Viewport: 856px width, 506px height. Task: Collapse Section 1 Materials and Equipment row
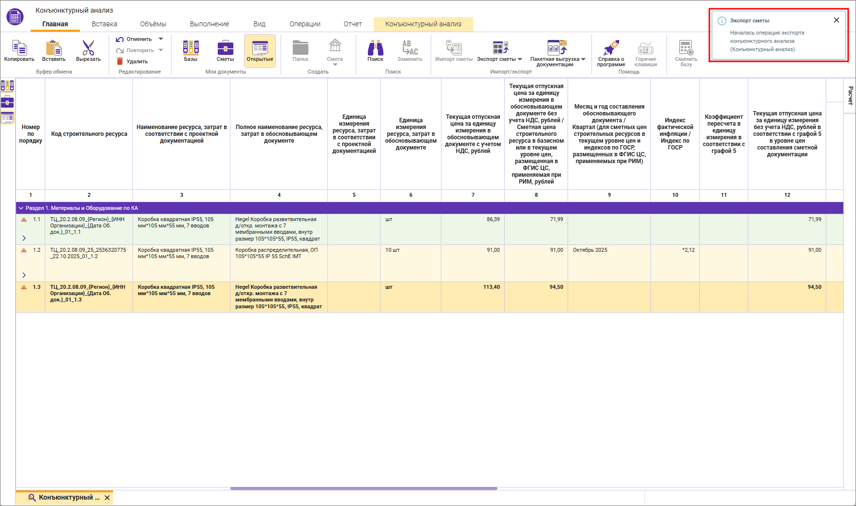pyautogui.click(x=21, y=208)
